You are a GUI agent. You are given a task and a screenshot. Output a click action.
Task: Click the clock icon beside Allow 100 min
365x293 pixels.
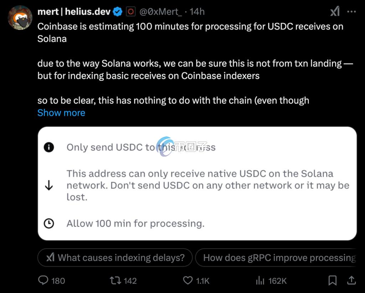(x=49, y=224)
